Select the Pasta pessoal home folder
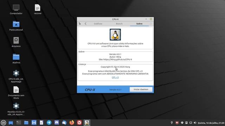Image resolution: width=225 pixels, height=126 pixels. 16,26
